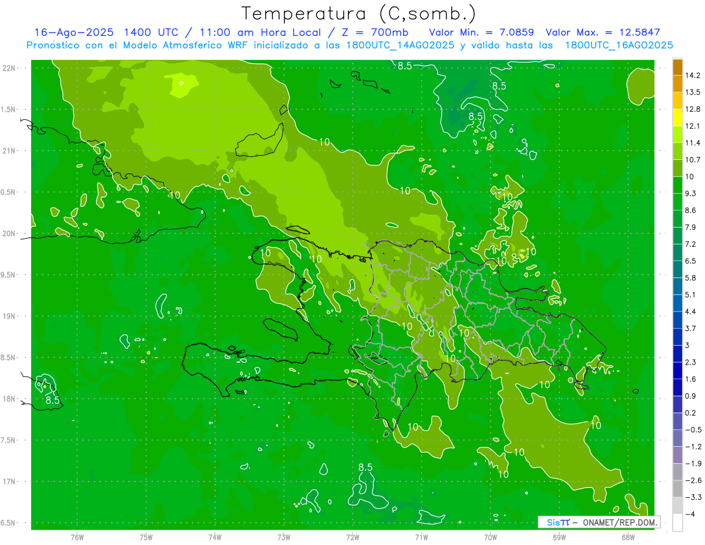Click the -0.5 colorbar legend value
This screenshot has width=705, height=545.
pyautogui.click(x=693, y=430)
